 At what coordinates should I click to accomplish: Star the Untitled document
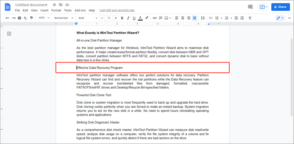[54, 5]
